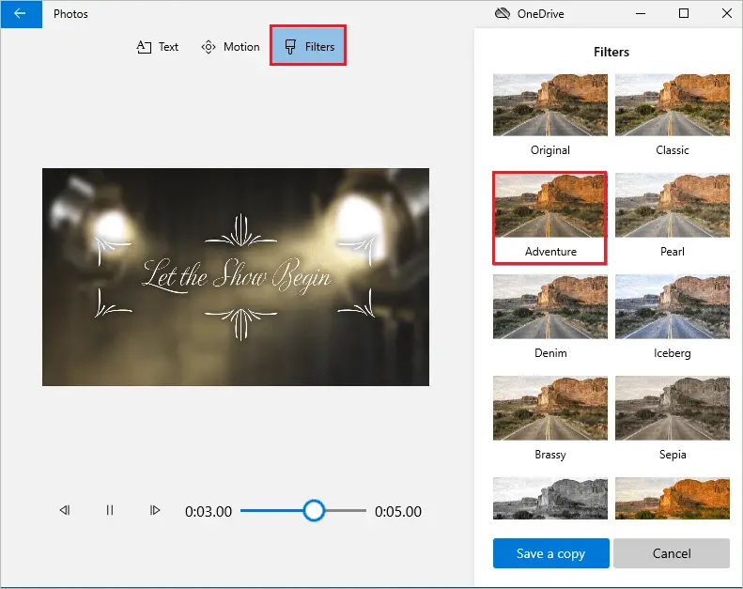Click the OneDrive cloud icon
Viewport: 743px width, 589px height.
pyautogui.click(x=503, y=14)
